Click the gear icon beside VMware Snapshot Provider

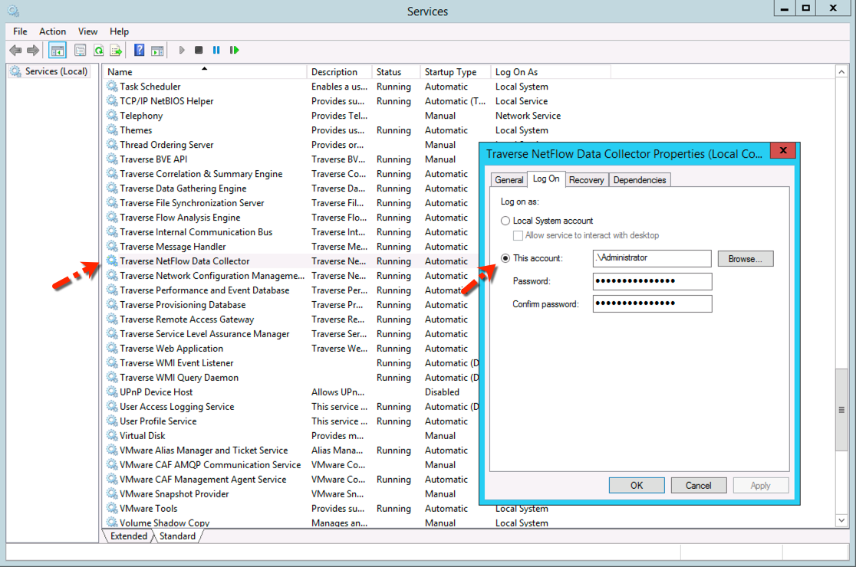pyautogui.click(x=112, y=493)
